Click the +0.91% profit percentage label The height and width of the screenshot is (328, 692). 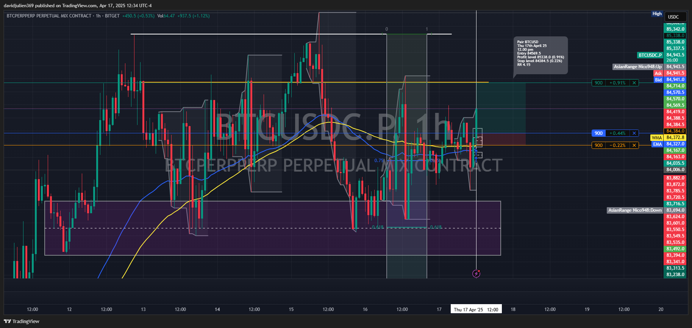coord(617,83)
